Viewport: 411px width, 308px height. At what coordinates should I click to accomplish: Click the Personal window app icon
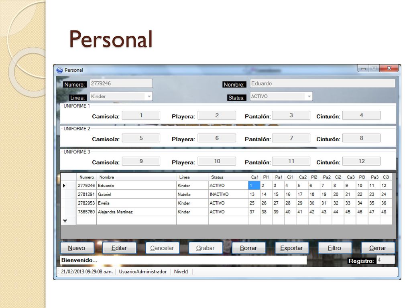click(60, 70)
